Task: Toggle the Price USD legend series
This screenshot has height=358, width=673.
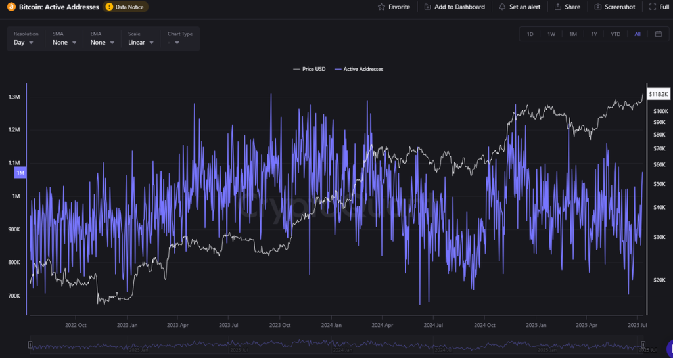Action: [309, 69]
